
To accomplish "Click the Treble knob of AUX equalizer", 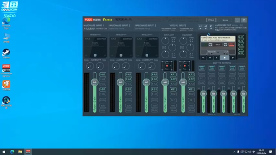I will click(x=183, y=41).
